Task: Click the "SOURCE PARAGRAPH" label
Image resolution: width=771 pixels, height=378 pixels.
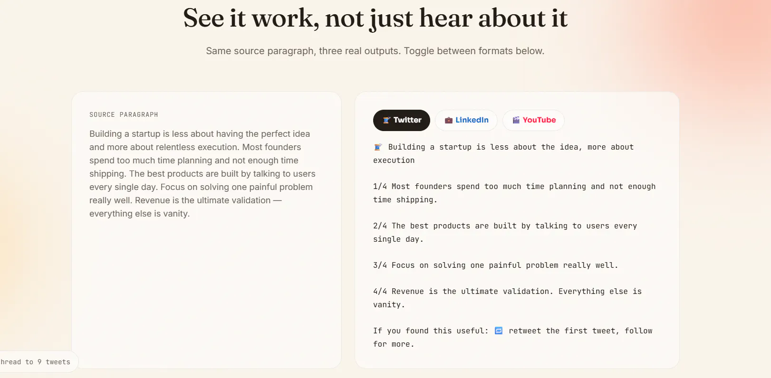Action: coord(124,114)
